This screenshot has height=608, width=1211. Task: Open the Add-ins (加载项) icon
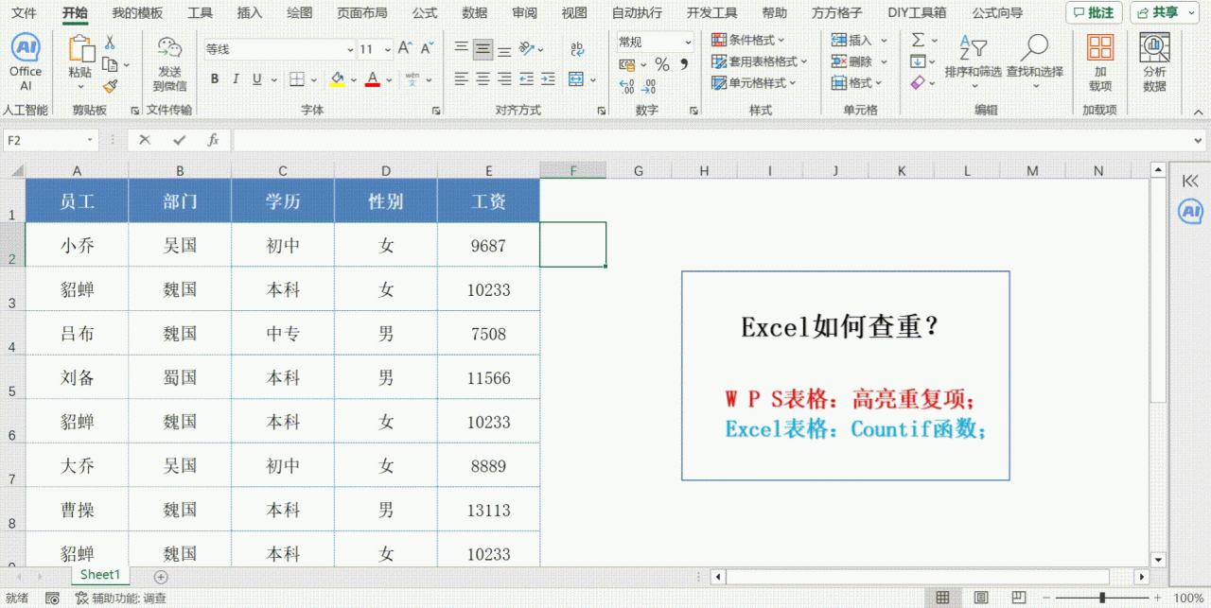pos(1099,48)
